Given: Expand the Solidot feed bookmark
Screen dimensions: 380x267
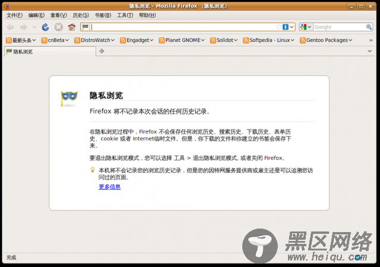Looking at the screenshot, I should (x=236, y=40).
